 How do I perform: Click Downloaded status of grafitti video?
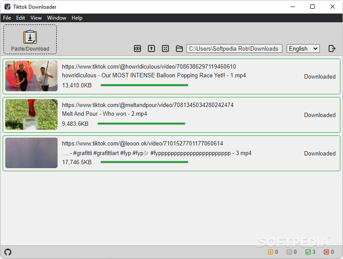tap(320, 153)
